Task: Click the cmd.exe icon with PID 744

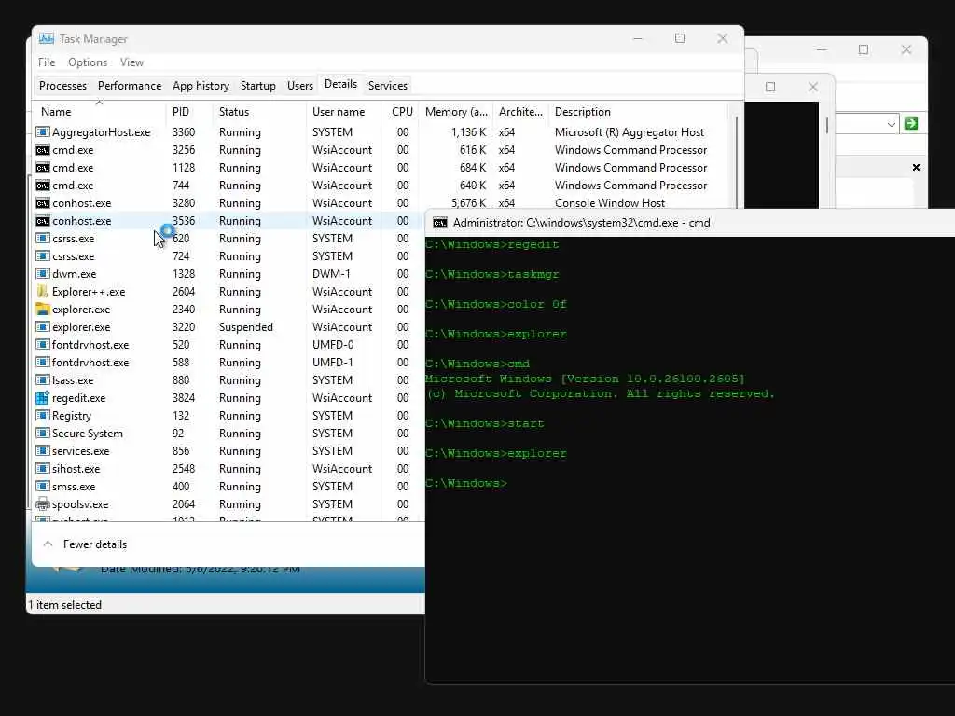Action: 43,186
